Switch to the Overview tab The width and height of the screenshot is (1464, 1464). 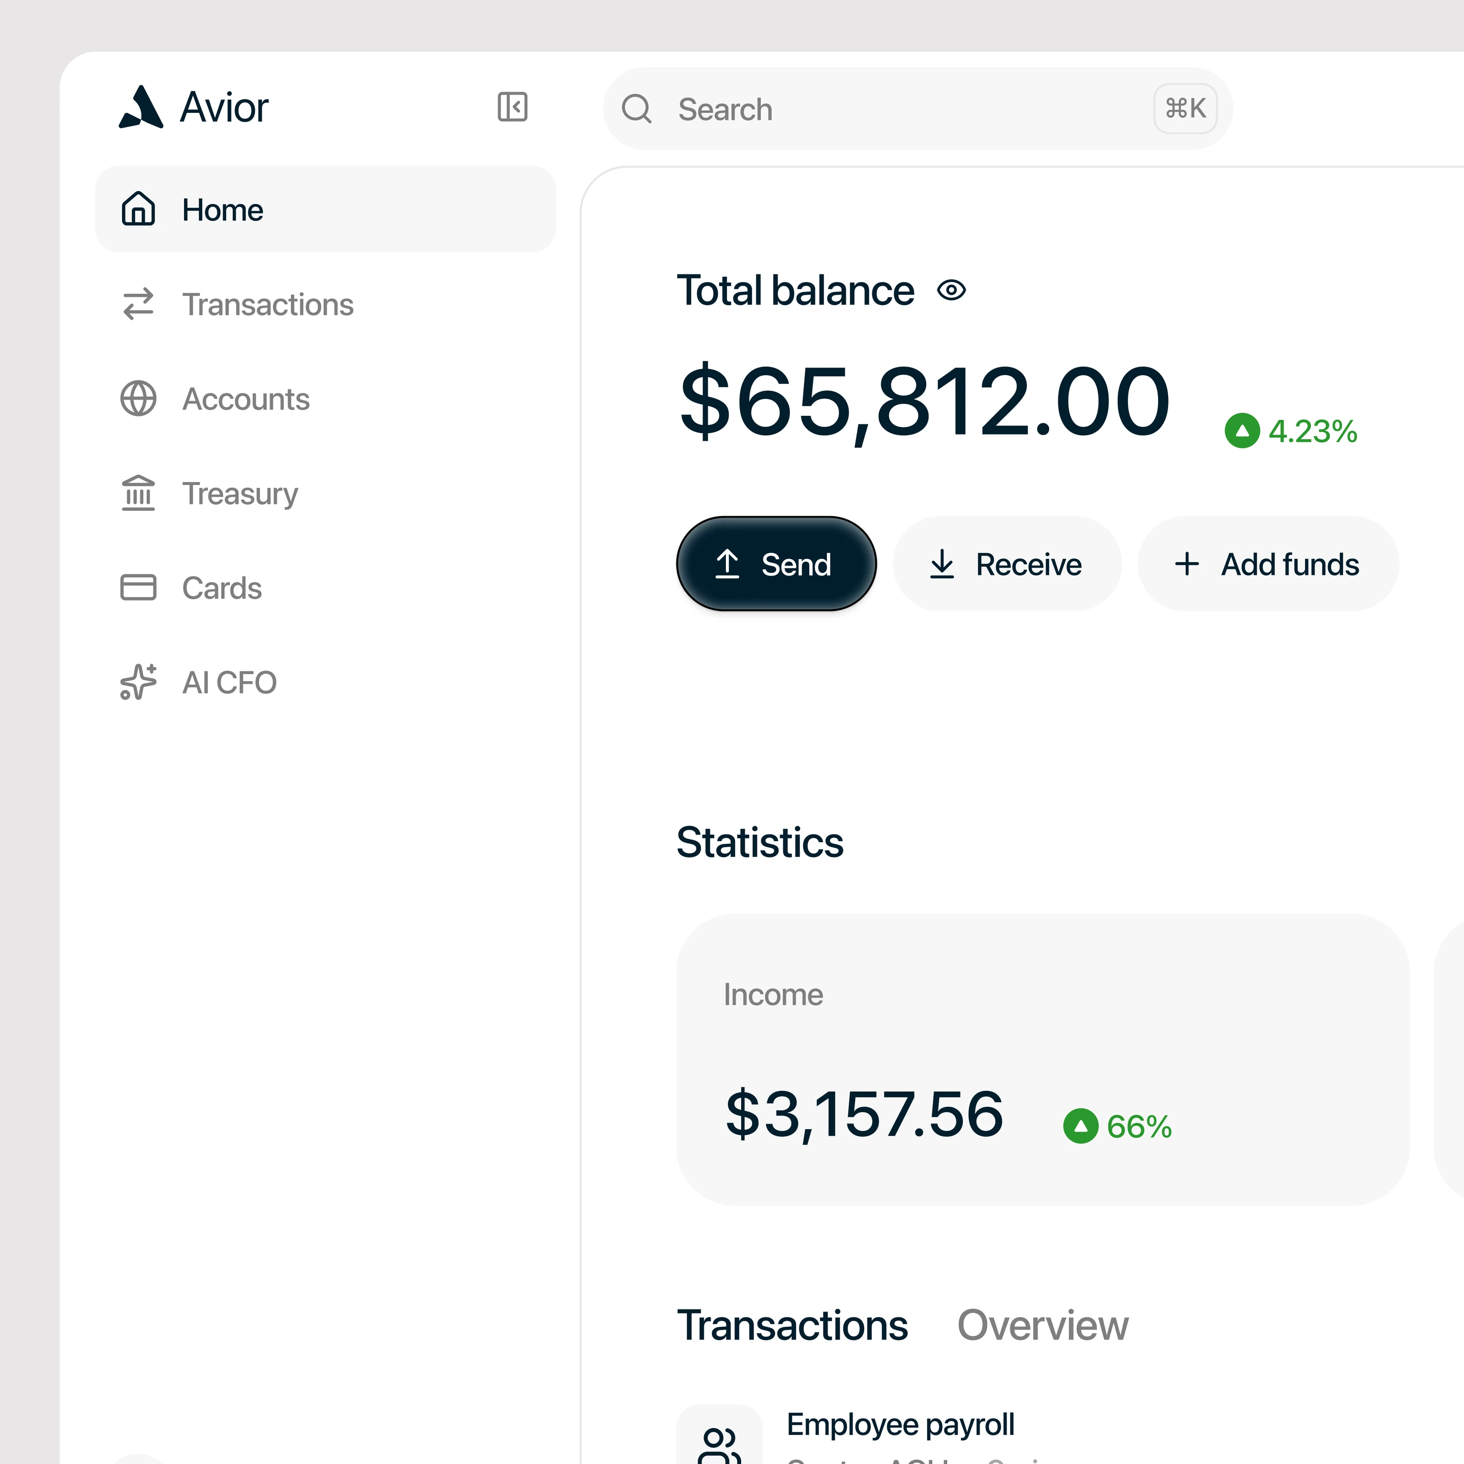(1043, 1325)
